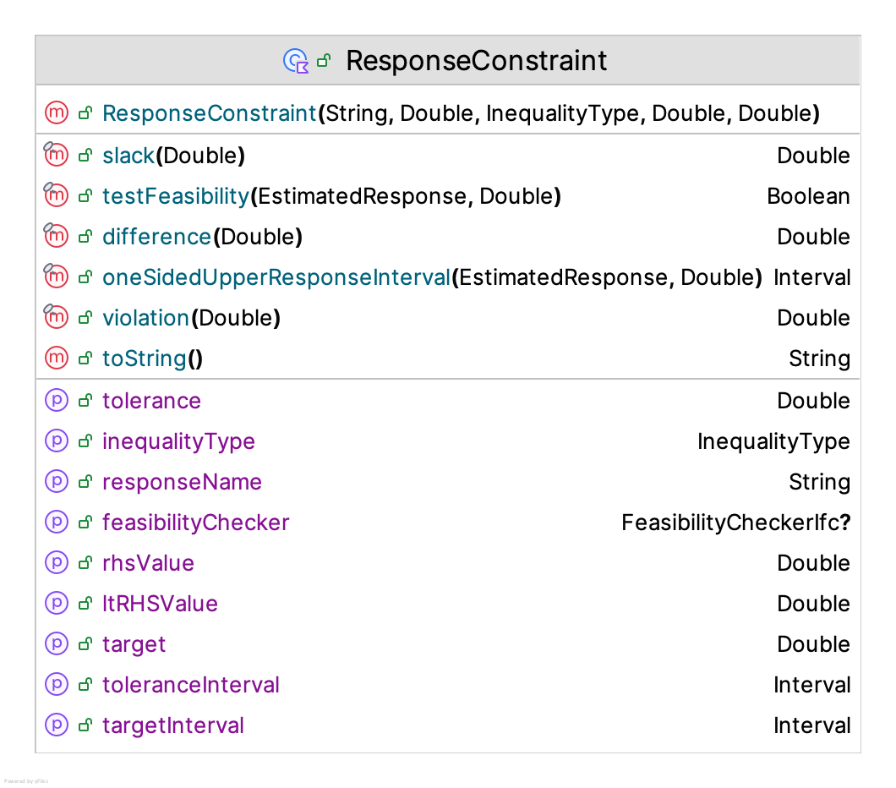Click the method icon for oneSidedUpperResponseInterval
Screen dimensions: 896x788
(57, 276)
